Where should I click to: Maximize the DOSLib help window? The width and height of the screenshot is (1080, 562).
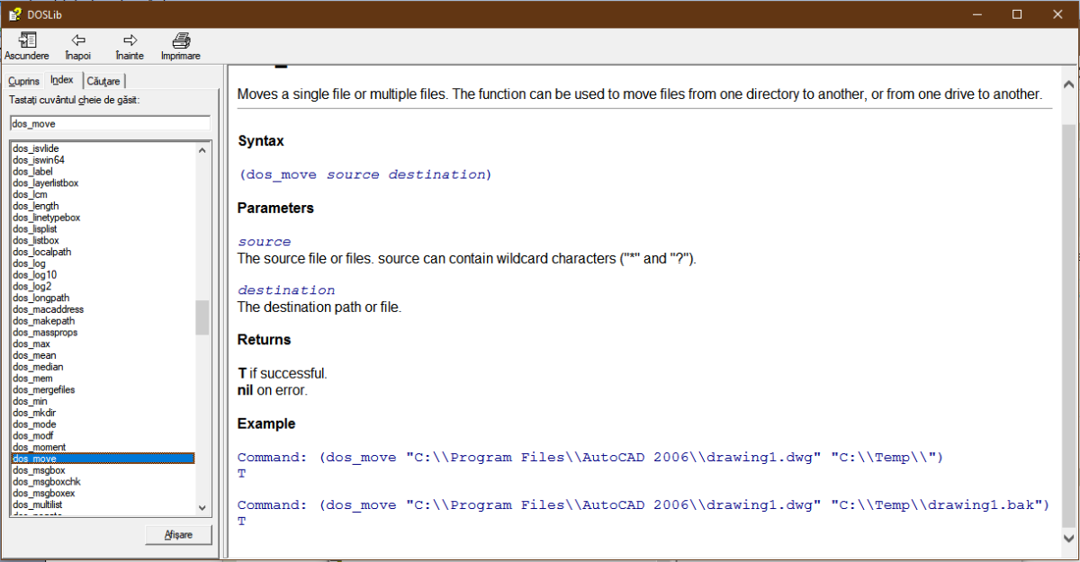coord(1016,13)
